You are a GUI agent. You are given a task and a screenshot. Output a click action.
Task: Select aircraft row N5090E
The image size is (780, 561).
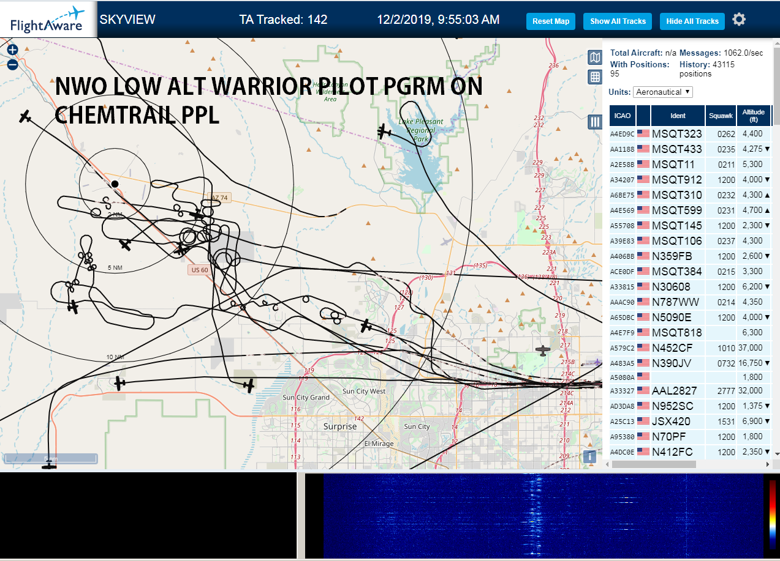690,317
